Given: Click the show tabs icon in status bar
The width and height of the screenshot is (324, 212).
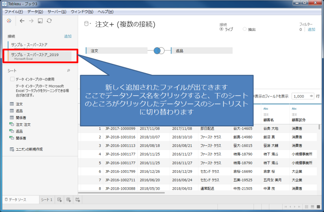Looking at the screenshot, I should 318,207.
